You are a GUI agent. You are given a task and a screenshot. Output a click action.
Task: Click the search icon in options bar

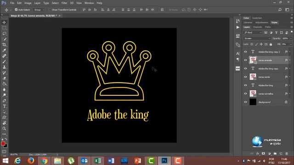[280, 10]
